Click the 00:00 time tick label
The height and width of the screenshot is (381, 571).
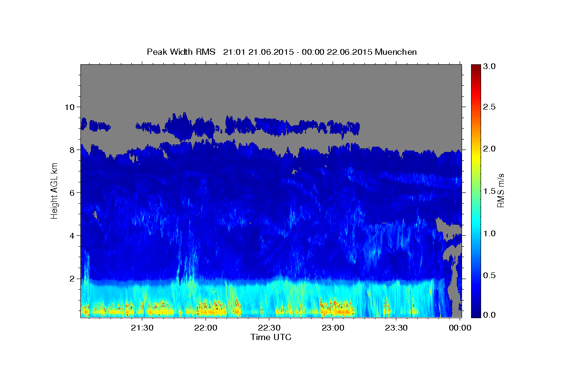pos(459,328)
